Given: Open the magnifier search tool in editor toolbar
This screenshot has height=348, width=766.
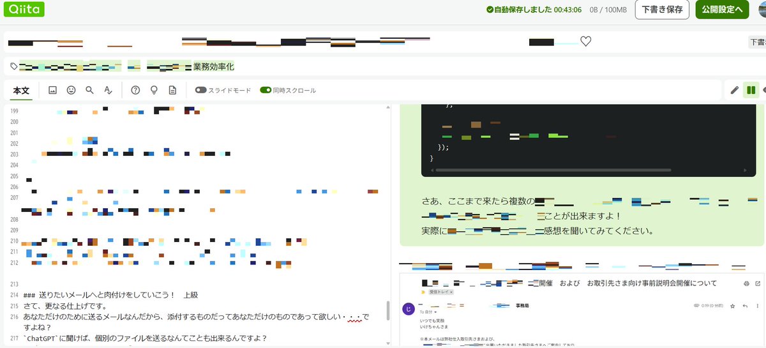Looking at the screenshot, I should pos(90,91).
